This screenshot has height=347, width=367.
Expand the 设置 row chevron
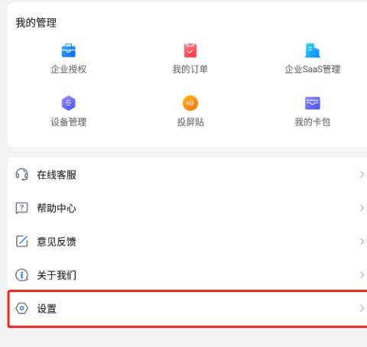[x=362, y=309]
